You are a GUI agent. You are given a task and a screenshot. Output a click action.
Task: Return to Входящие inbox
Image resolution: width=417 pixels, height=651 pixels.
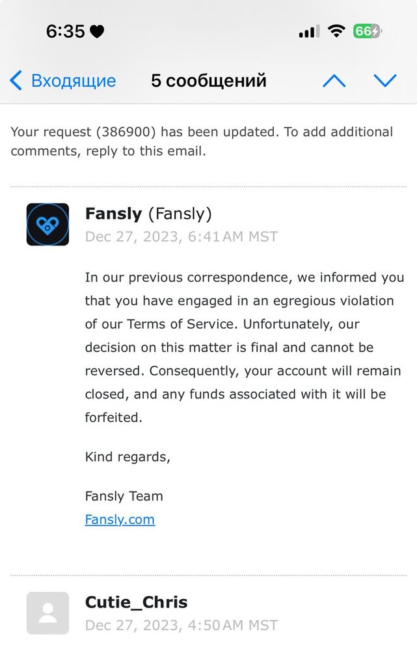tap(73, 81)
